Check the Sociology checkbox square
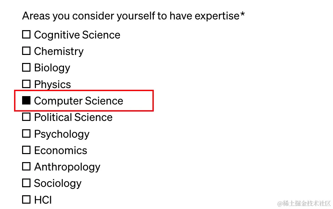This screenshot has width=333, height=209. (26, 183)
